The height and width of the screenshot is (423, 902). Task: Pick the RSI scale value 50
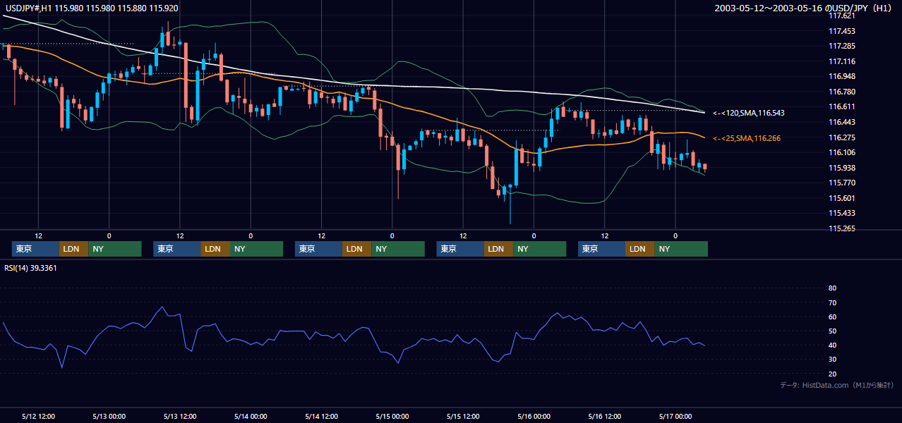click(x=832, y=331)
